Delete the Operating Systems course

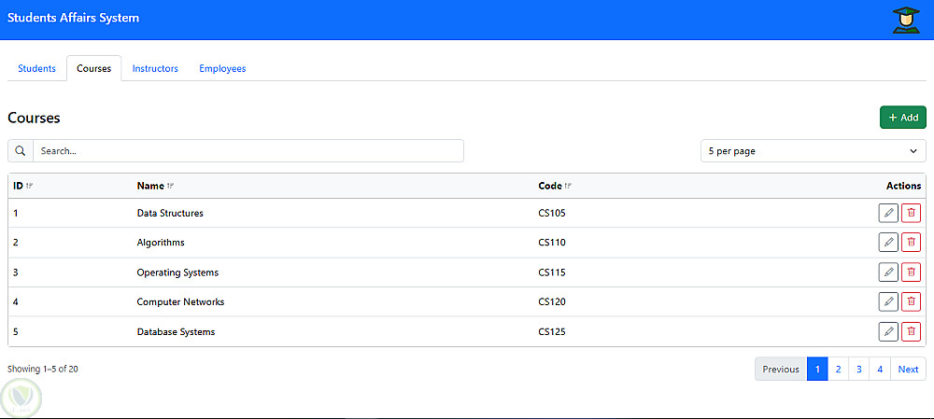tap(911, 272)
